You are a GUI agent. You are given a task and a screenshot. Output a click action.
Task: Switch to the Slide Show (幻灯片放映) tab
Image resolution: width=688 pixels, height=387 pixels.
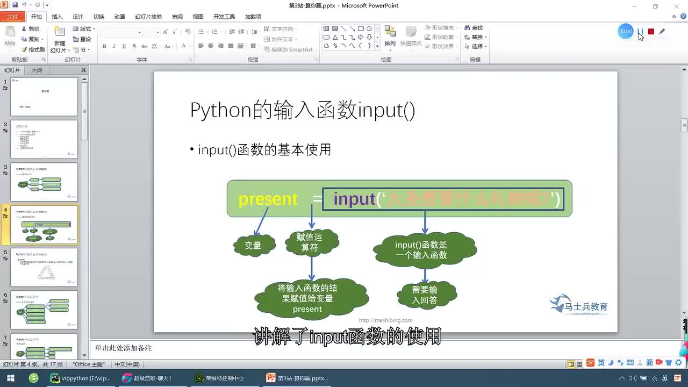click(x=148, y=17)
